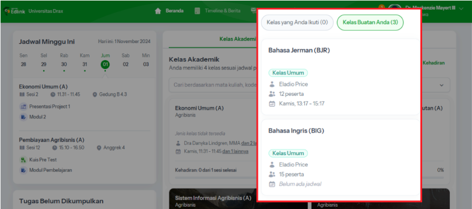This screenshot has height=209, width=472.
Task: Click the Dr. Mackenzie Mayert III username
Action: [430, 8]
